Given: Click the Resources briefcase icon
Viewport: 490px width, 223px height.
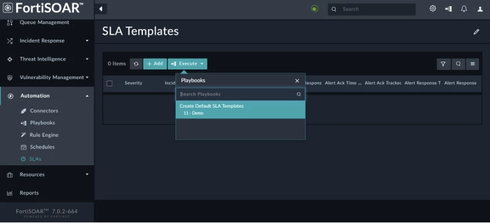Looking at the screenshot, I should point(10,175).
